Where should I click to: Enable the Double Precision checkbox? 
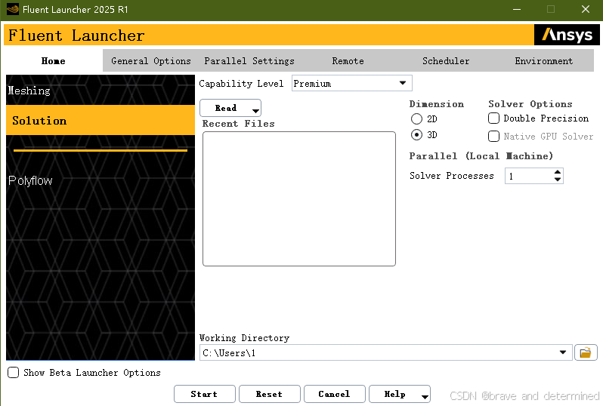point(493,118)
